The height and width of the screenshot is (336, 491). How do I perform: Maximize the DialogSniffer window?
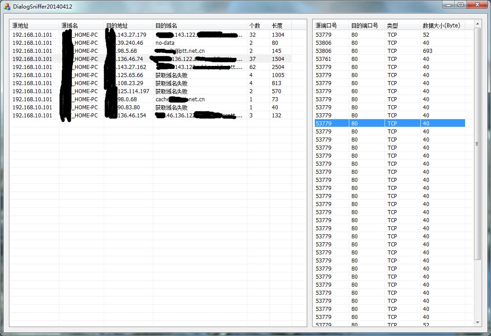click(x=461, y=5)
